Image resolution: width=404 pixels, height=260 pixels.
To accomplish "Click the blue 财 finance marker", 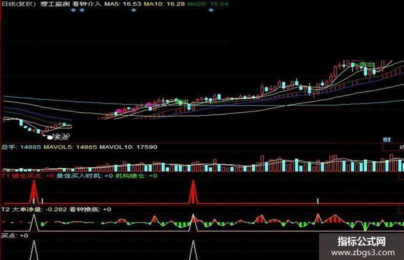I will [387, 140].
